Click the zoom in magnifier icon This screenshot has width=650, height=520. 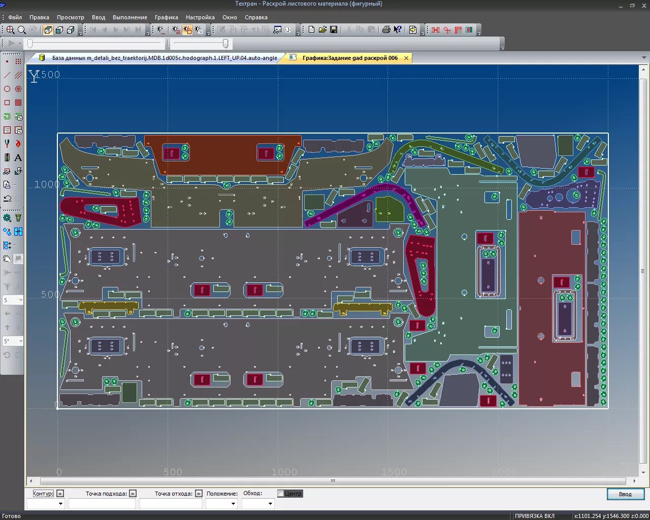pos(10,30)
